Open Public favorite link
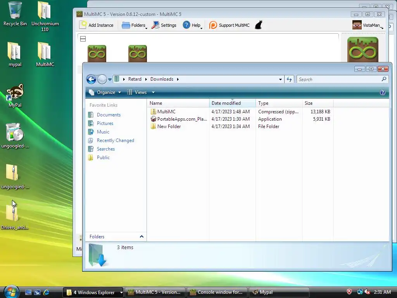397x298 pixels. [99, 158]
